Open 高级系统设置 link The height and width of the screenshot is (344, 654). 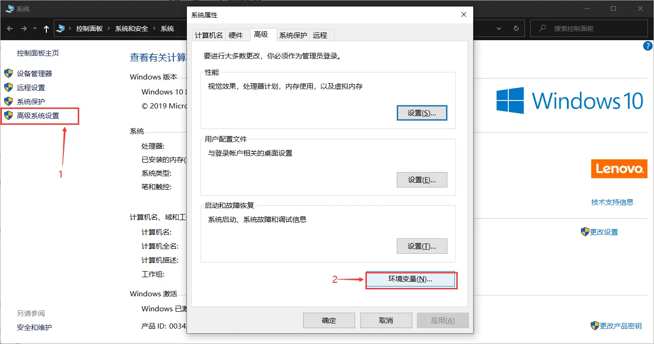tap(38, 115)
